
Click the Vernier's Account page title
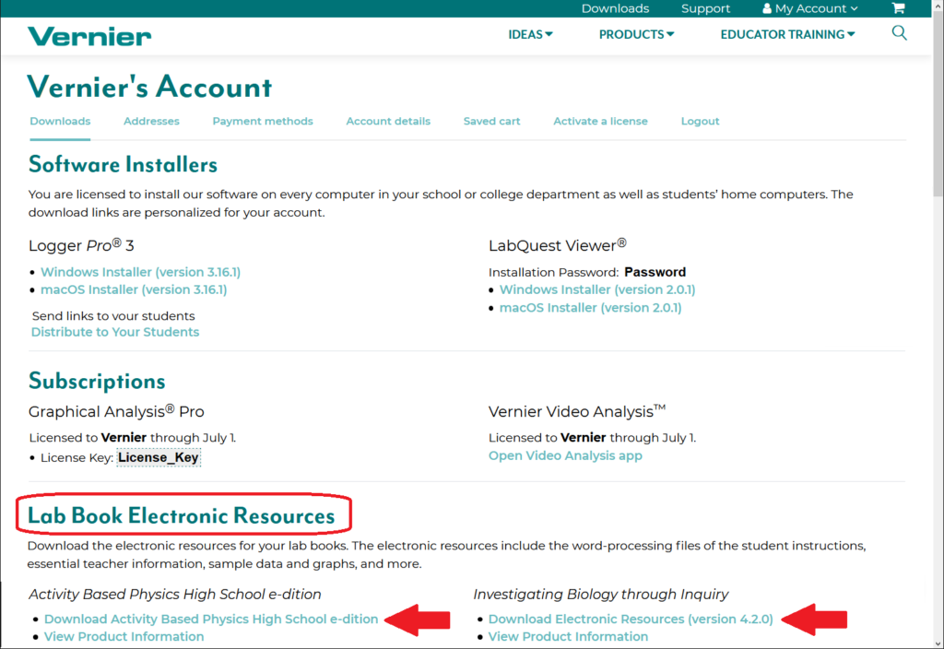coord(150,88)
